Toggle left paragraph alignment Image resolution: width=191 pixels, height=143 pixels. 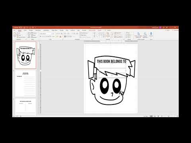(x=65, y=37)
